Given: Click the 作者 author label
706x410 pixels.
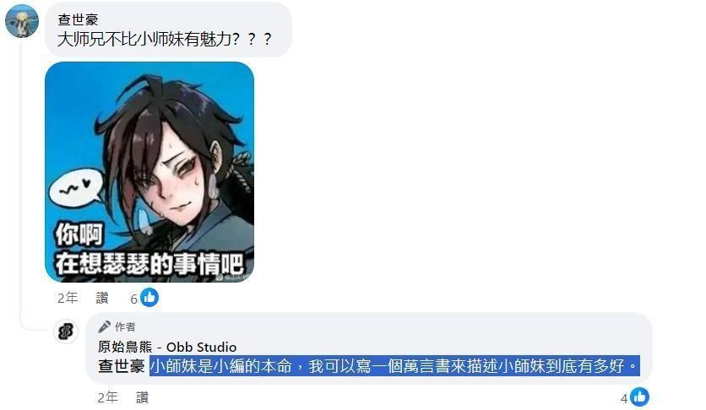Looking at the screenshot, I should pos(125,326).
